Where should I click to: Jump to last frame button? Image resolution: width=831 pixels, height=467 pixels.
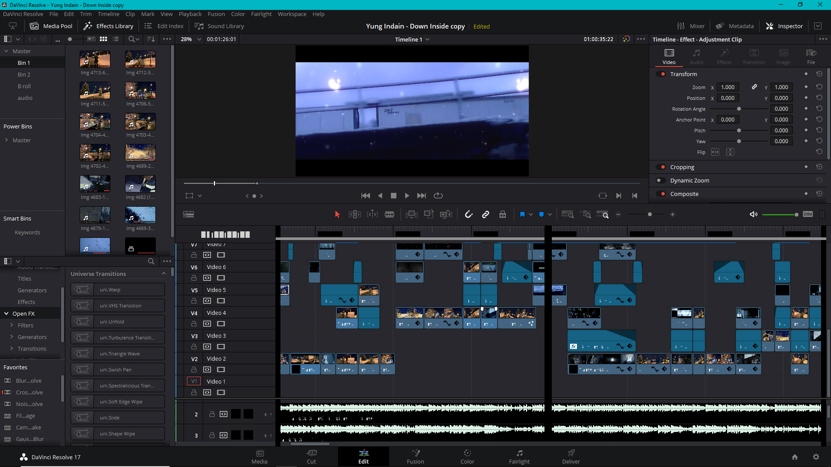[x=422, y=196]
